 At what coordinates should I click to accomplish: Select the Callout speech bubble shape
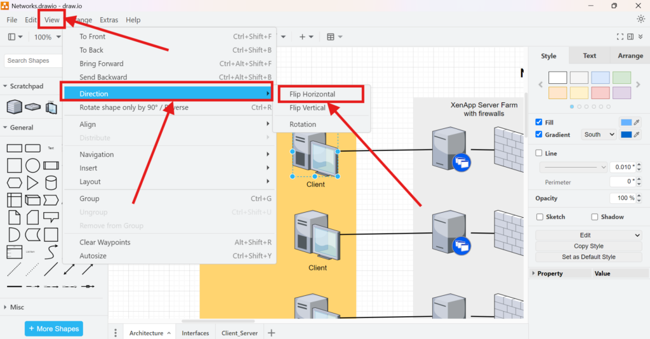(x=51, y=217)
